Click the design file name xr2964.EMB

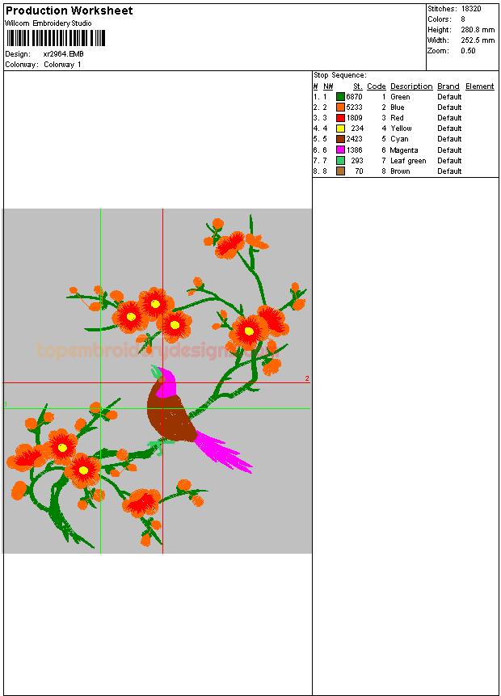tap(63, 54)
